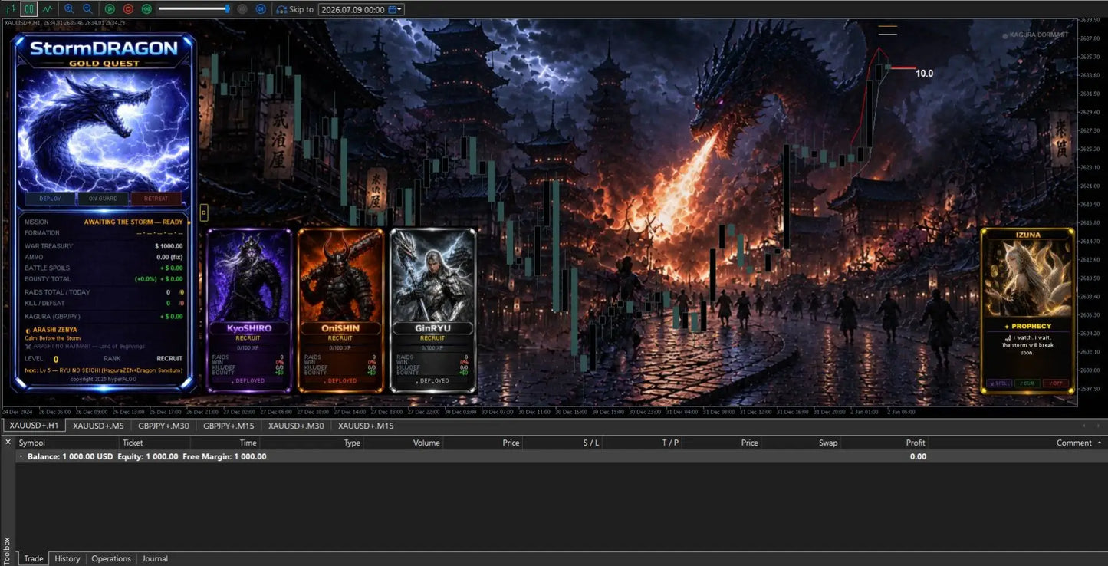Open the Skip to calendar dropdown
Image resolution: width=1108 pixels, height=566 pixels.
396,9
